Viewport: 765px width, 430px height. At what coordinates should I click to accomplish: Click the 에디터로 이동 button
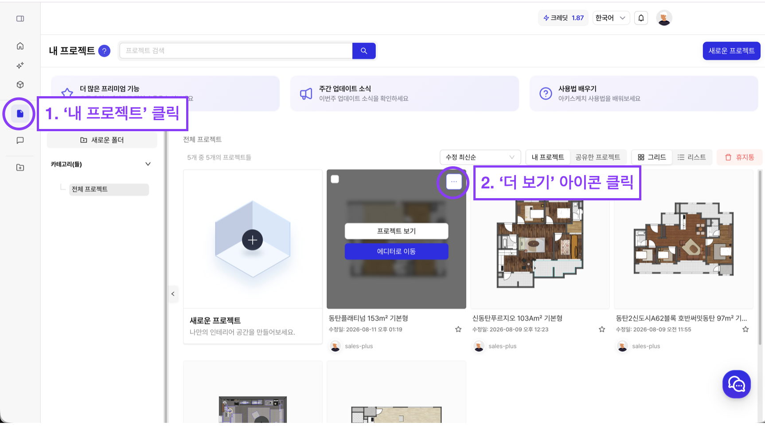click(x=396, y=251)
